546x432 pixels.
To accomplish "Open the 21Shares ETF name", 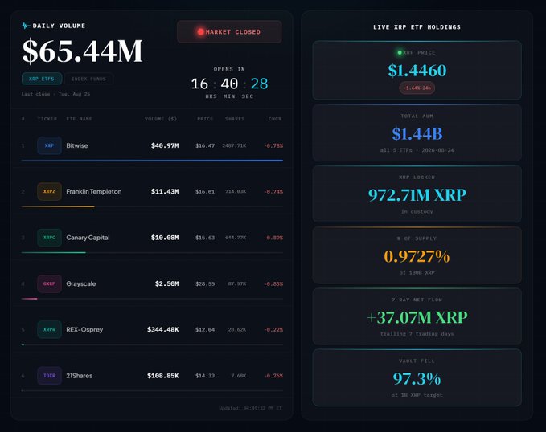I will coord(80,376).
